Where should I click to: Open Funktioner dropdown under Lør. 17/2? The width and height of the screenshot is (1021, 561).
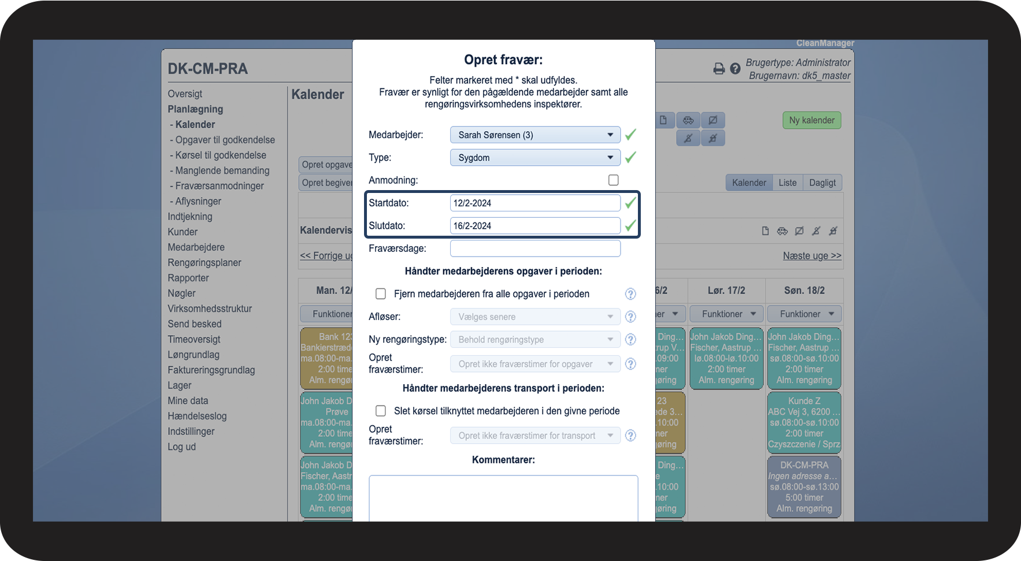coord(727,314)
